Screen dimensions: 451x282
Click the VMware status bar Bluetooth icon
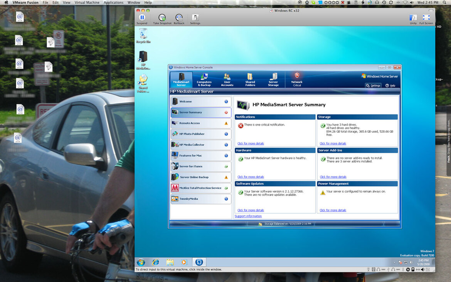[403, 270]
